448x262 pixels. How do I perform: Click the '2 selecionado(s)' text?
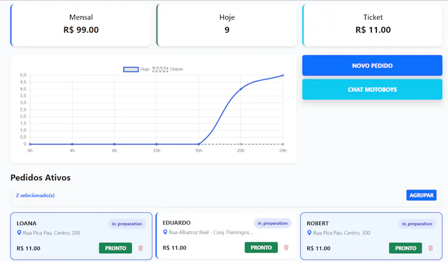click(35, 195)
